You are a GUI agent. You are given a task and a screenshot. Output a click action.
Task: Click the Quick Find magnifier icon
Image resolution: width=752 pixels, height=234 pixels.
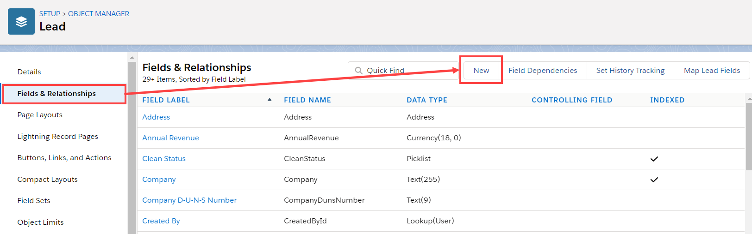tap(358, 71)
